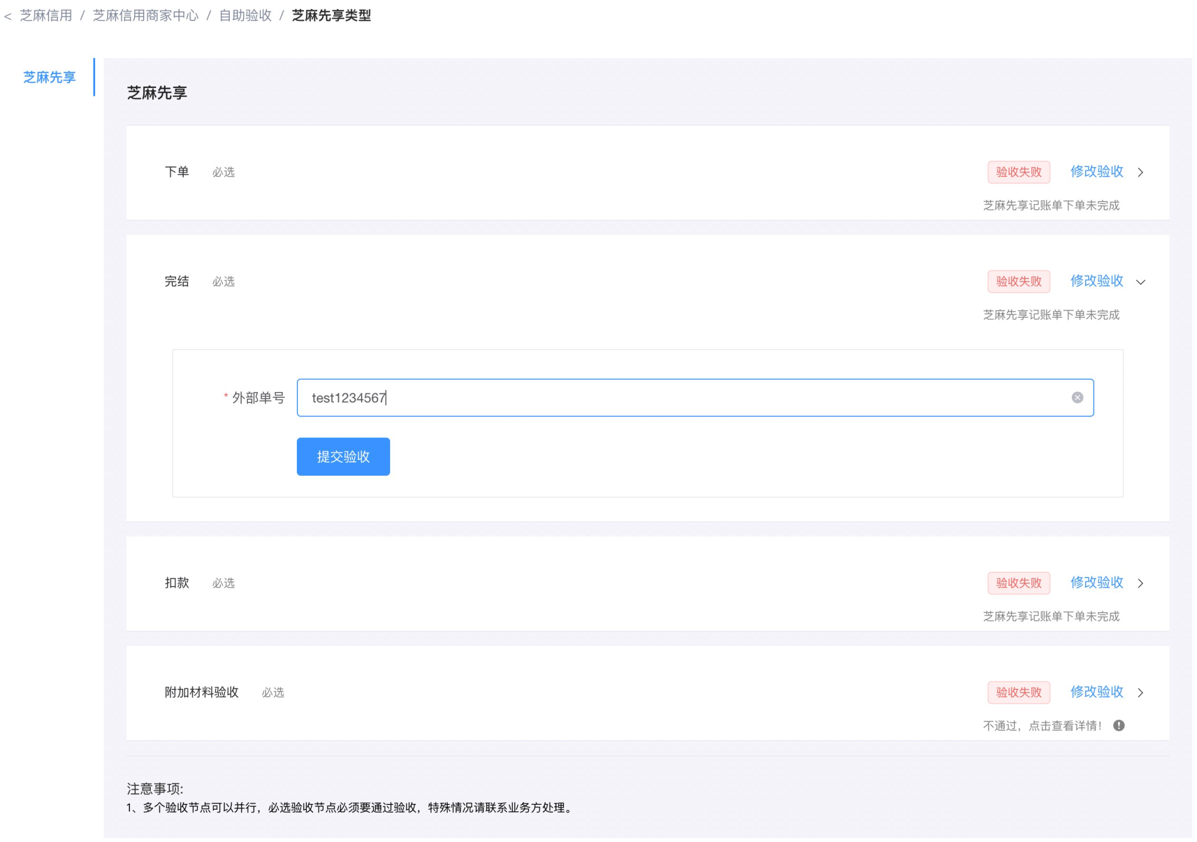Image resolution: width=1197 pixels, height=842 pixels.
Task: Click 修改验收 in the 完结 row
Action: [x=1096, y=281]
